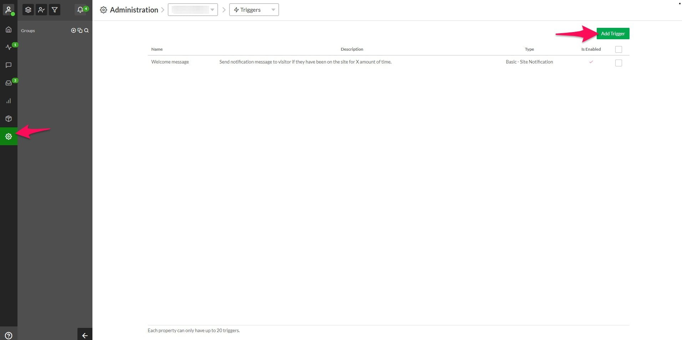Open the filter funnel icon
This screenshot has height=340, width=682.
click(55, 10)
